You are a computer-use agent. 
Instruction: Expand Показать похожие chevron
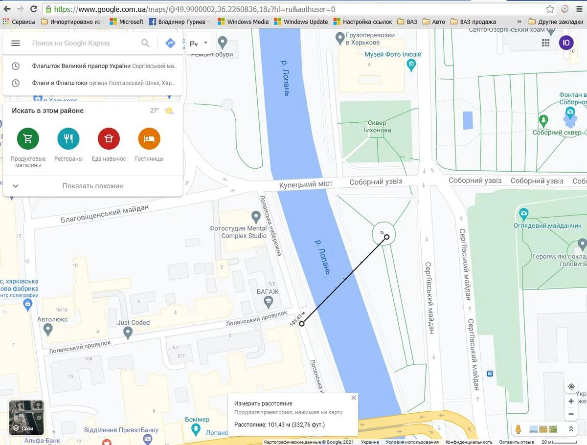16,186
